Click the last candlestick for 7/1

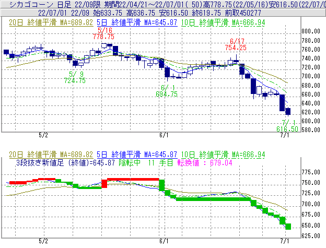coord(288,111)
